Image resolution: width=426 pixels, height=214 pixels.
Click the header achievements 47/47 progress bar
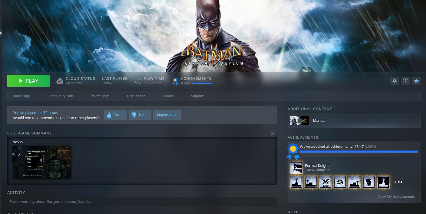[x=202, y=83]
